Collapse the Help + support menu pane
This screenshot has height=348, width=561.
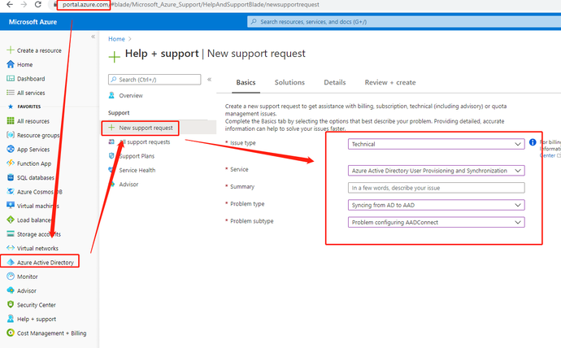point(209,80)
